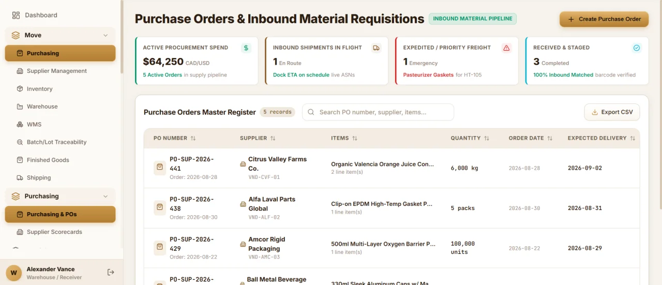
Task: Click the 6,000 kg quantity cell
Action: [x=464, y=168]
